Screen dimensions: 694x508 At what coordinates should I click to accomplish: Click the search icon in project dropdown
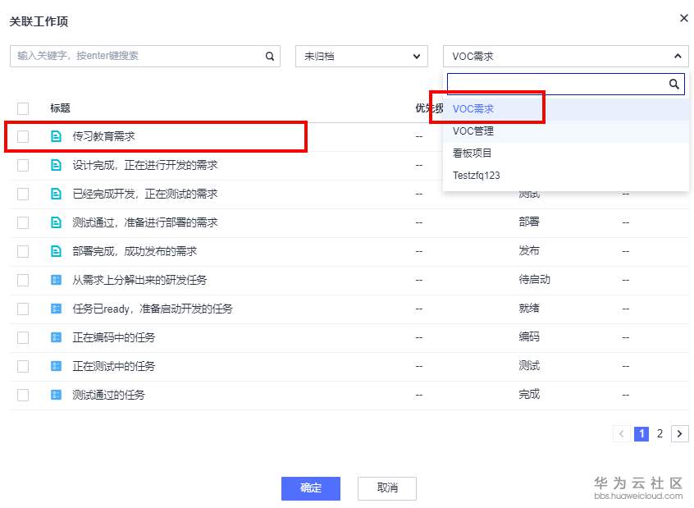pos(674,84)
